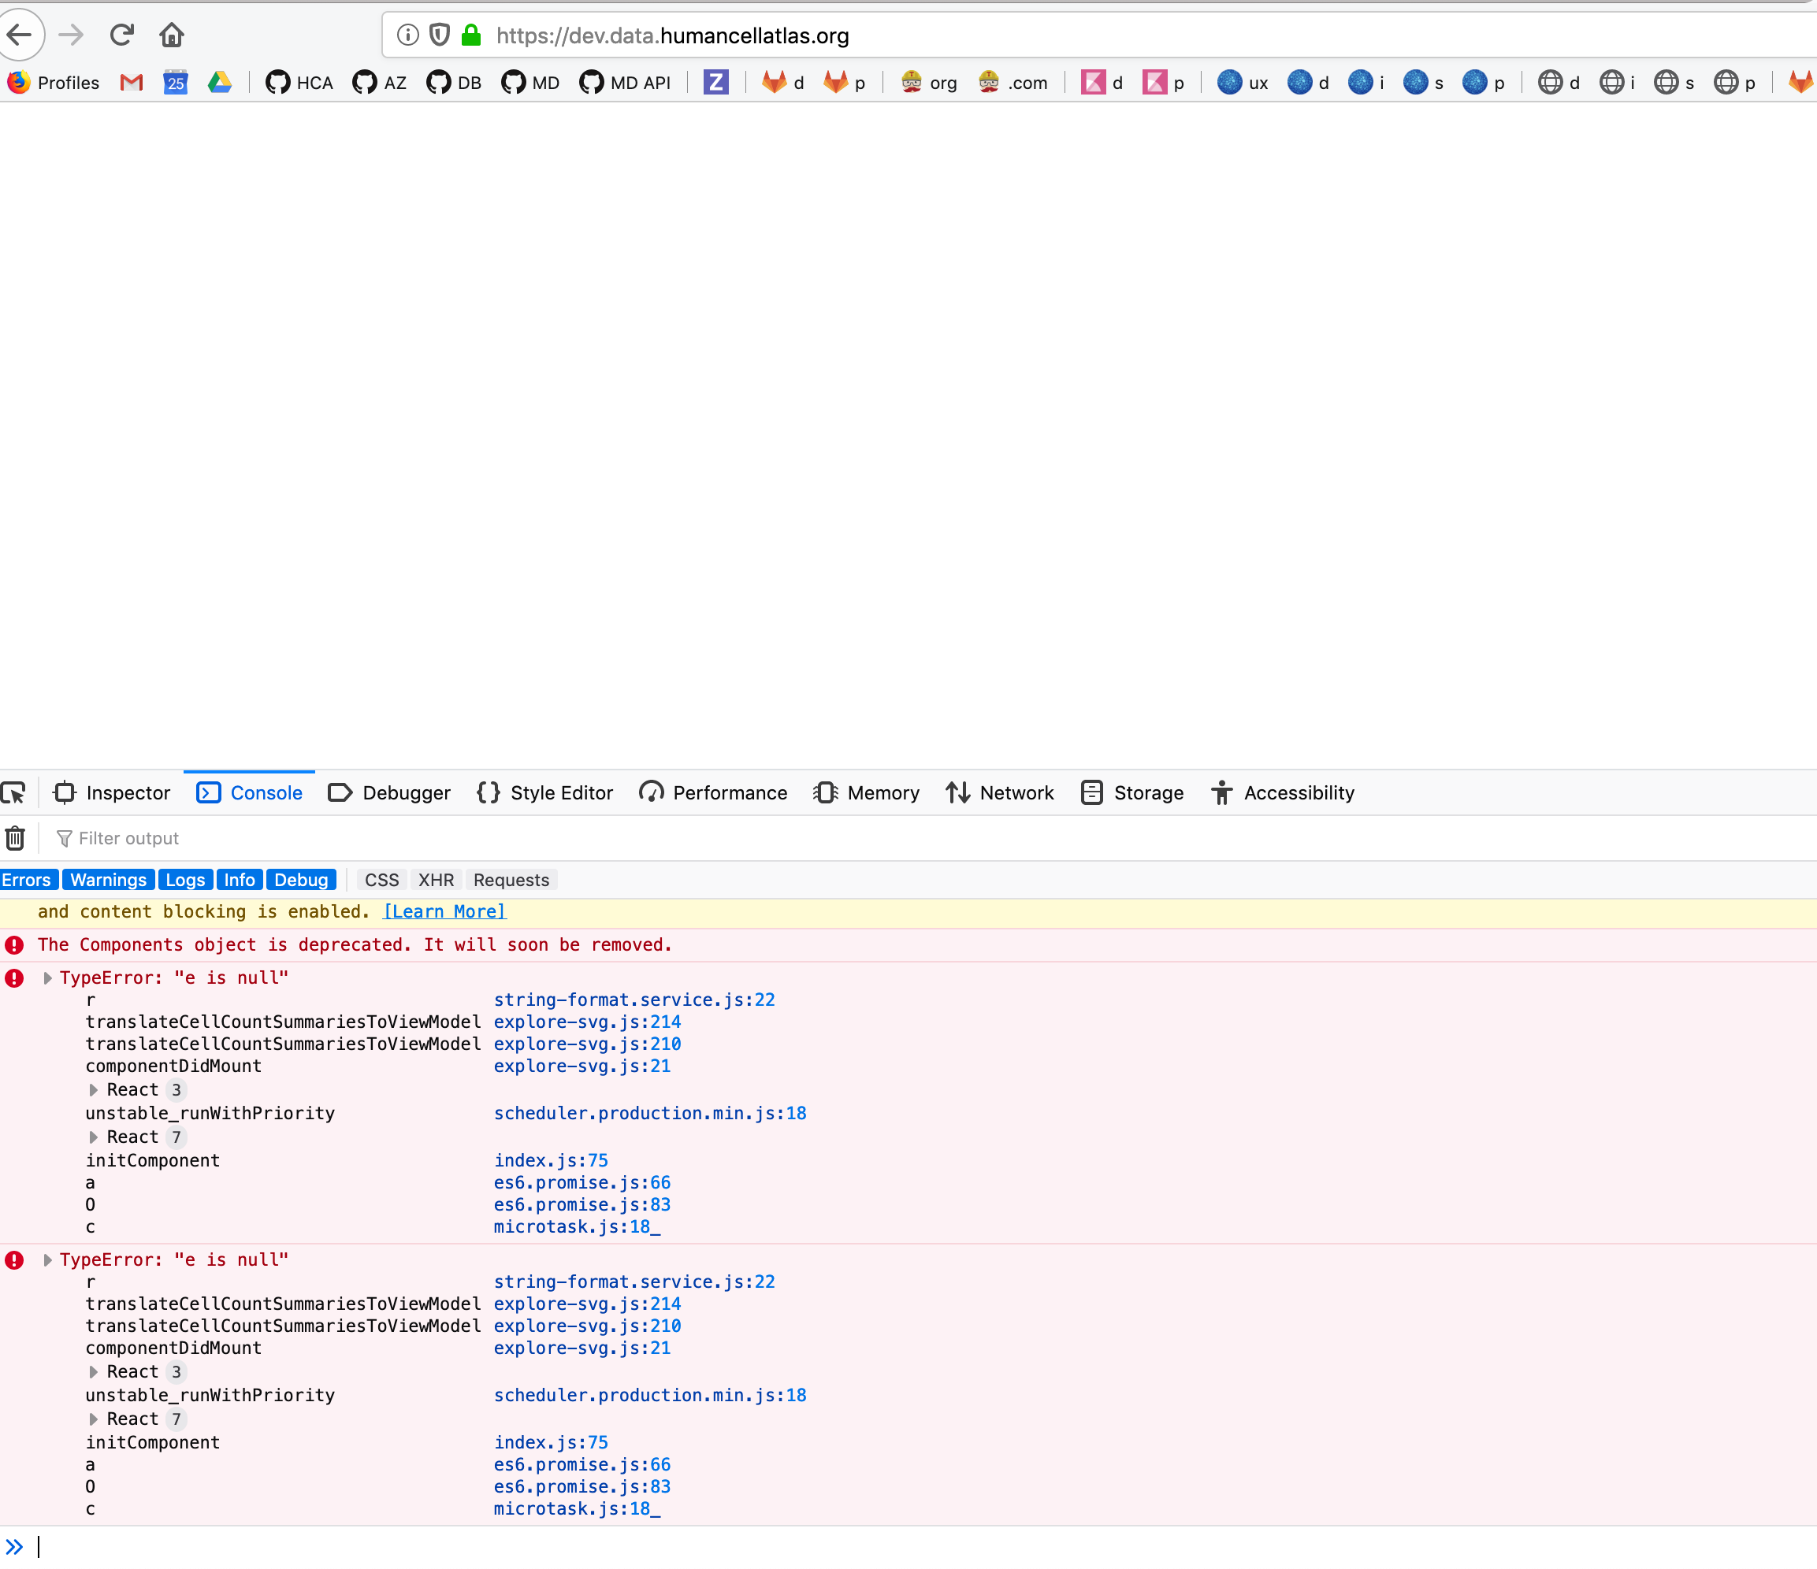Click the site info icon in address bar

(407, 35)
